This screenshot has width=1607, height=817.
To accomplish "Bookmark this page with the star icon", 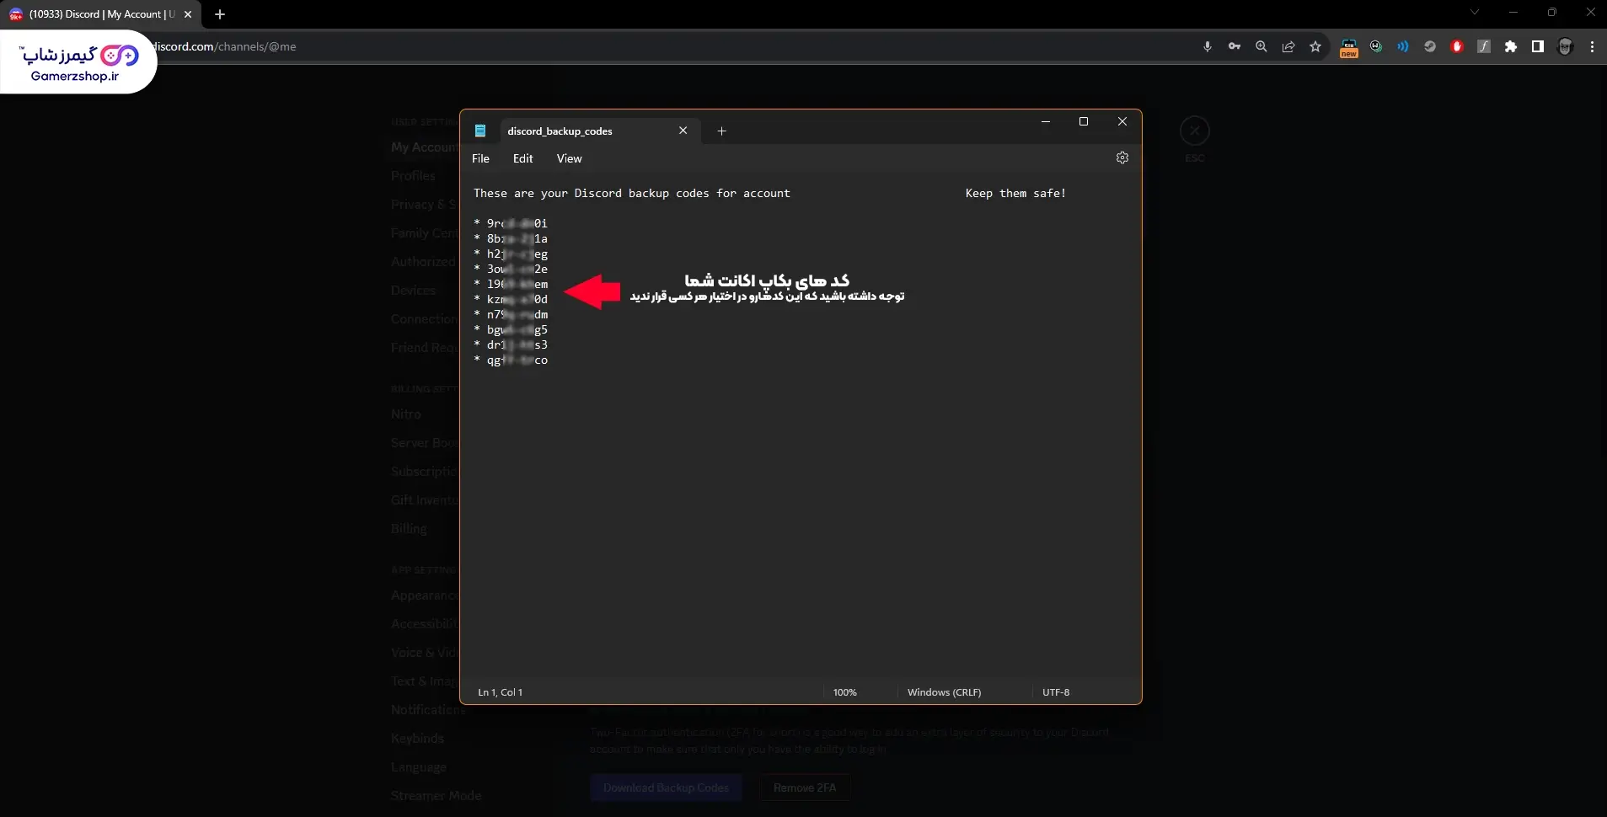I will (x=1315, y=46).
